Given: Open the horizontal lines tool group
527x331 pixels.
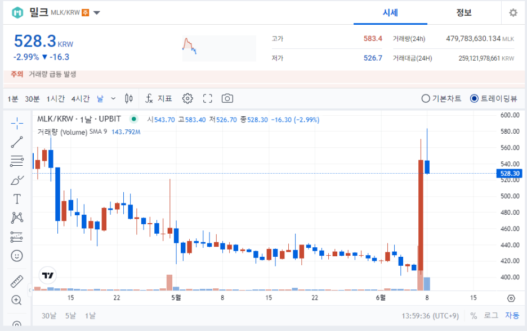Looking at the screenshot, I should (x=17, y=161).
